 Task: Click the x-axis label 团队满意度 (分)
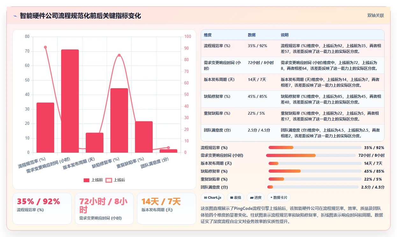155,162
